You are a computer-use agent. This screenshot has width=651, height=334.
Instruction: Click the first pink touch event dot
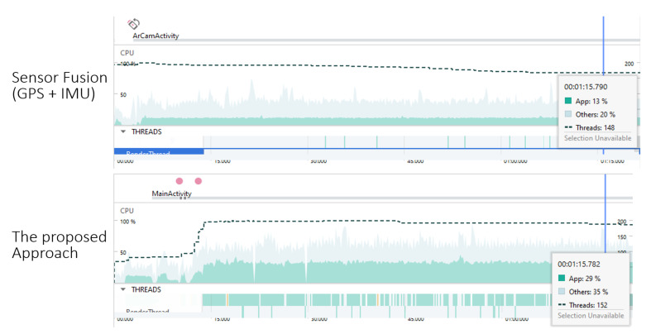pyautogui.click(x=179, y=180)
